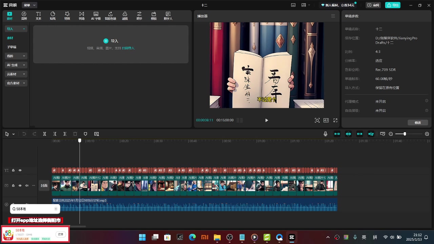Open the 菜单 dropdown menu
This screenshot has width=434, height=244.
point(29,5)
